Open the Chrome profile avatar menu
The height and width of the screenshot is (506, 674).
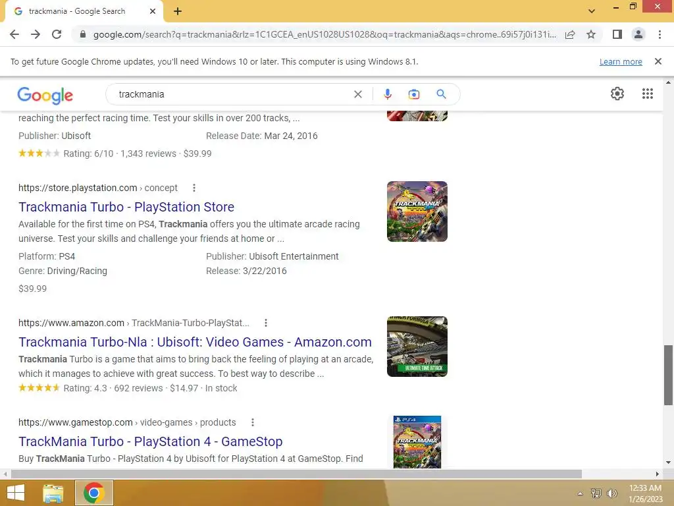(x=638, y=34)
